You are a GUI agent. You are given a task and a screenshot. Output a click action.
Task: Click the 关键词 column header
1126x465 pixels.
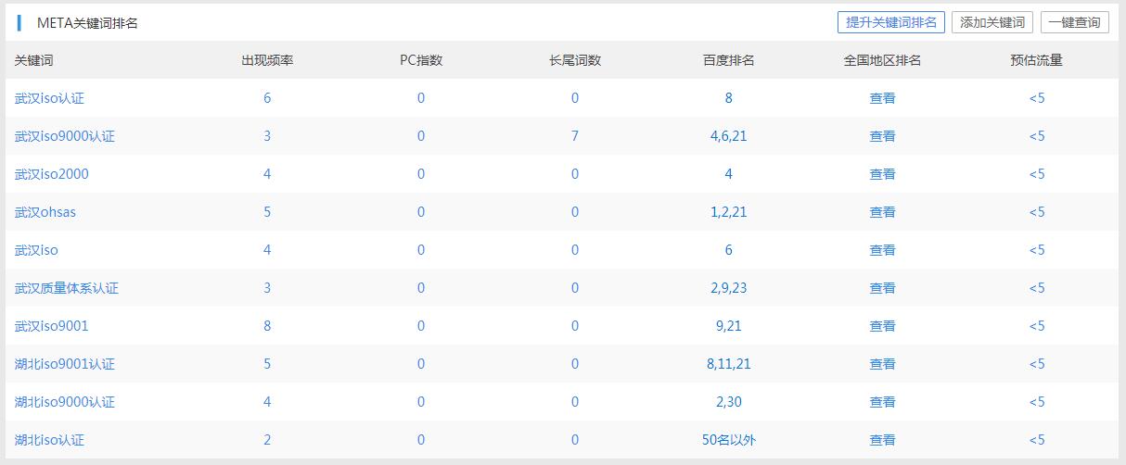(34, 60)
